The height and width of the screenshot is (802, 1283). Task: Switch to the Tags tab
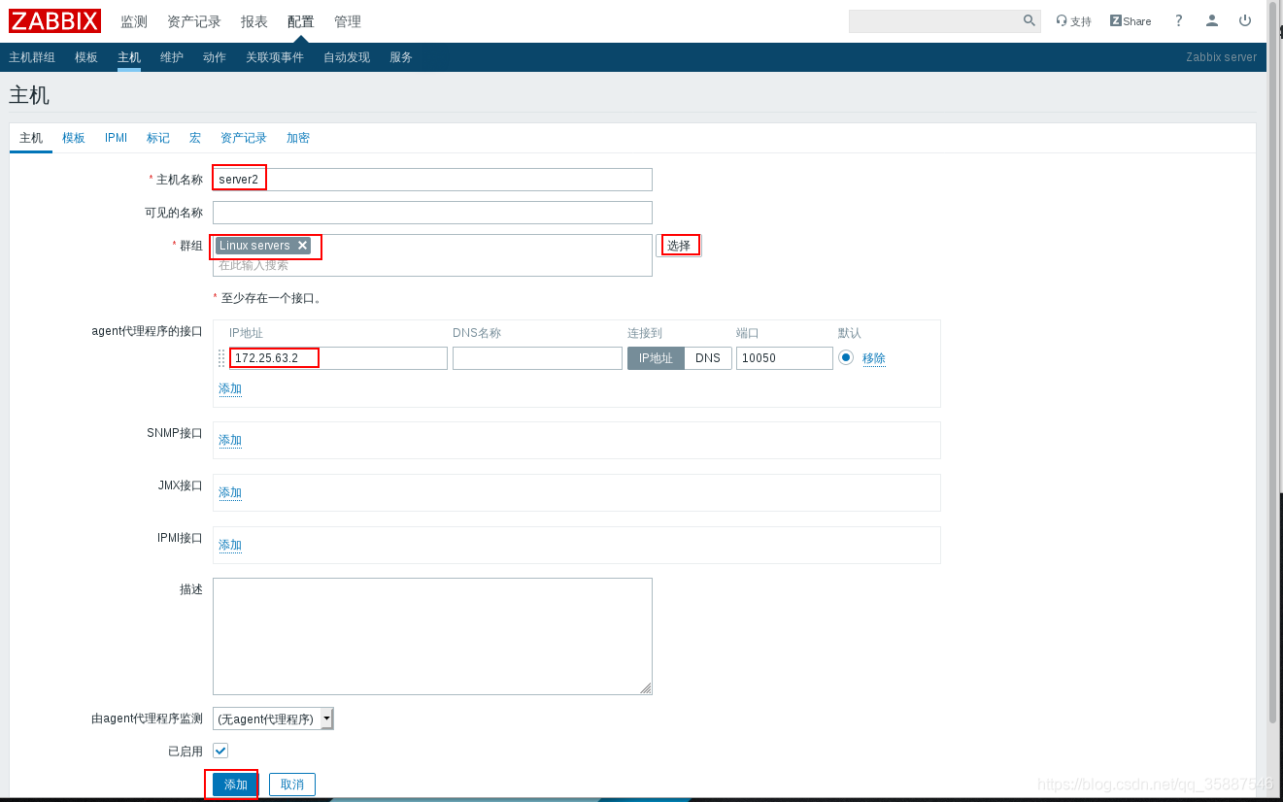click(x=158, y=138)
